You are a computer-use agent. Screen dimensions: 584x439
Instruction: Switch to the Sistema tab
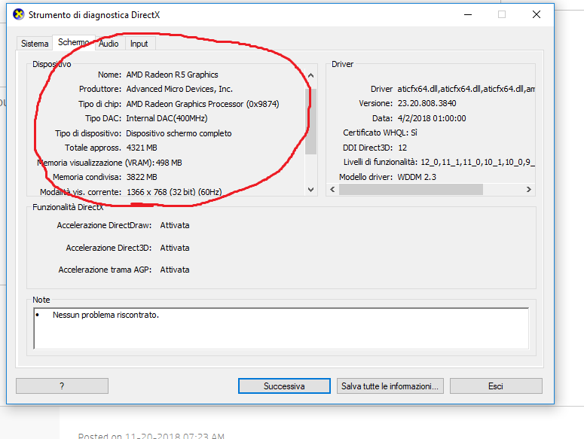coord(35,44)
